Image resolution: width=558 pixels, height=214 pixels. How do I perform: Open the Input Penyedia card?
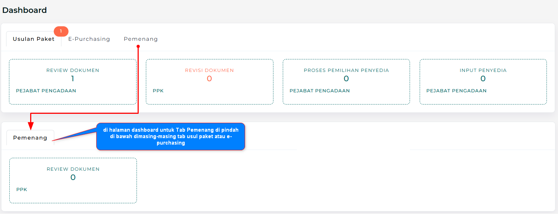tap(483, 82)
